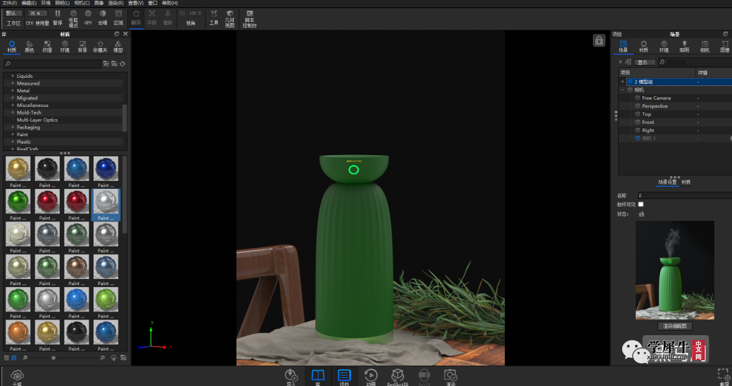The width and height of the screenshot is (732, 386).
Task: Switch library to list view icon
Action: [x=7, y=358]
